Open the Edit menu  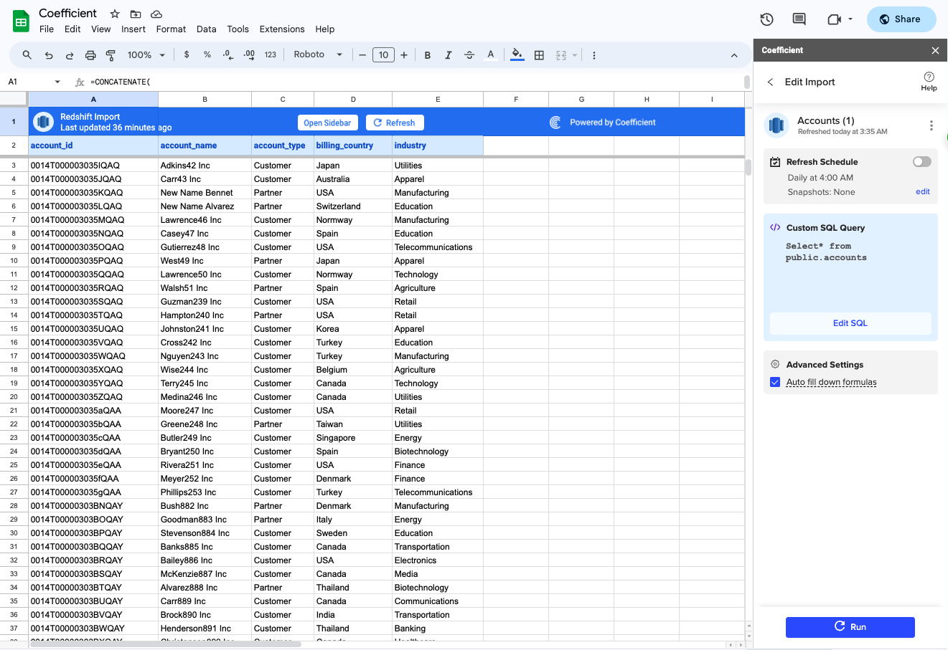tap(72, 29)
